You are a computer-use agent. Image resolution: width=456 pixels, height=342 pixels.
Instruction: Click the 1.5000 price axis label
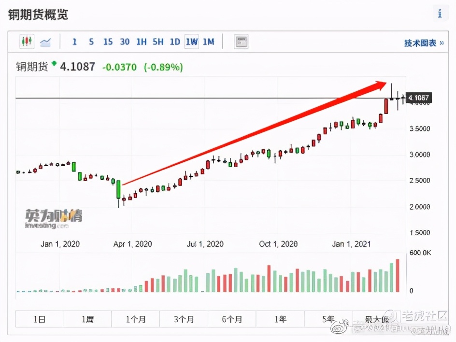[x=420, y=233]
